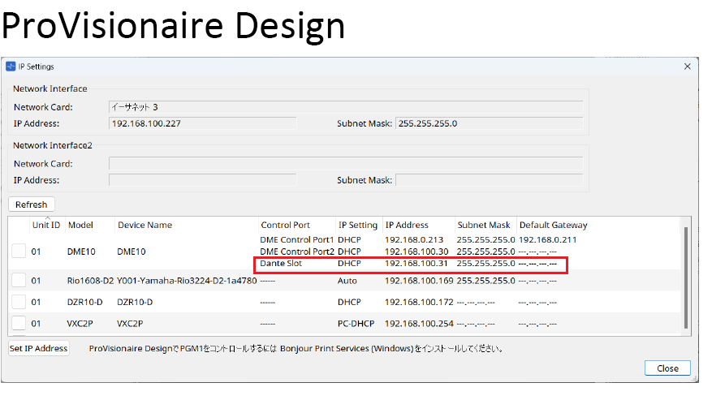Click the DME10 model cell
This screenshot has width=712, height=400.
click(x=81, y=252)
